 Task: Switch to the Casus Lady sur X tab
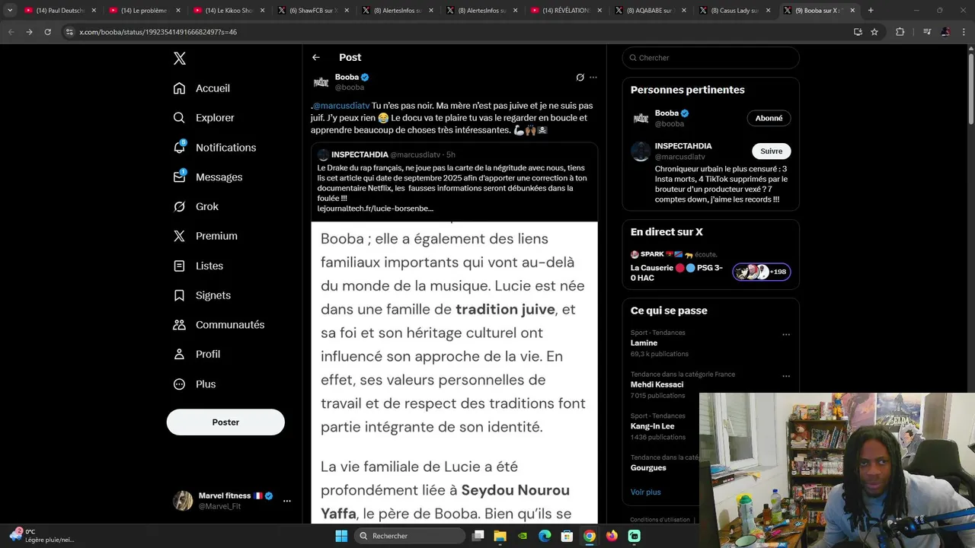point(733,11)
